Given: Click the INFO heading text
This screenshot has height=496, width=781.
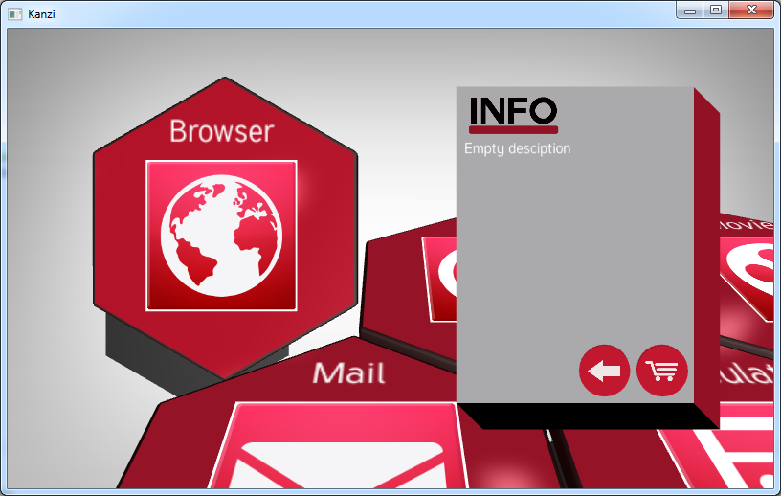Looking at the screenshot, I should 513,110.
